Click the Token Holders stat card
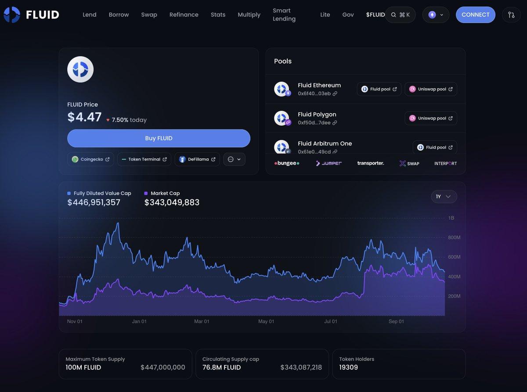527x392 pixels. click(399, 363)
